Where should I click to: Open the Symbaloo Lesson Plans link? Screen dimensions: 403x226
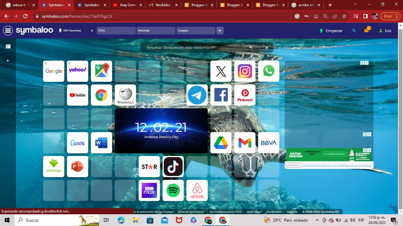click(x=226, y=212)
